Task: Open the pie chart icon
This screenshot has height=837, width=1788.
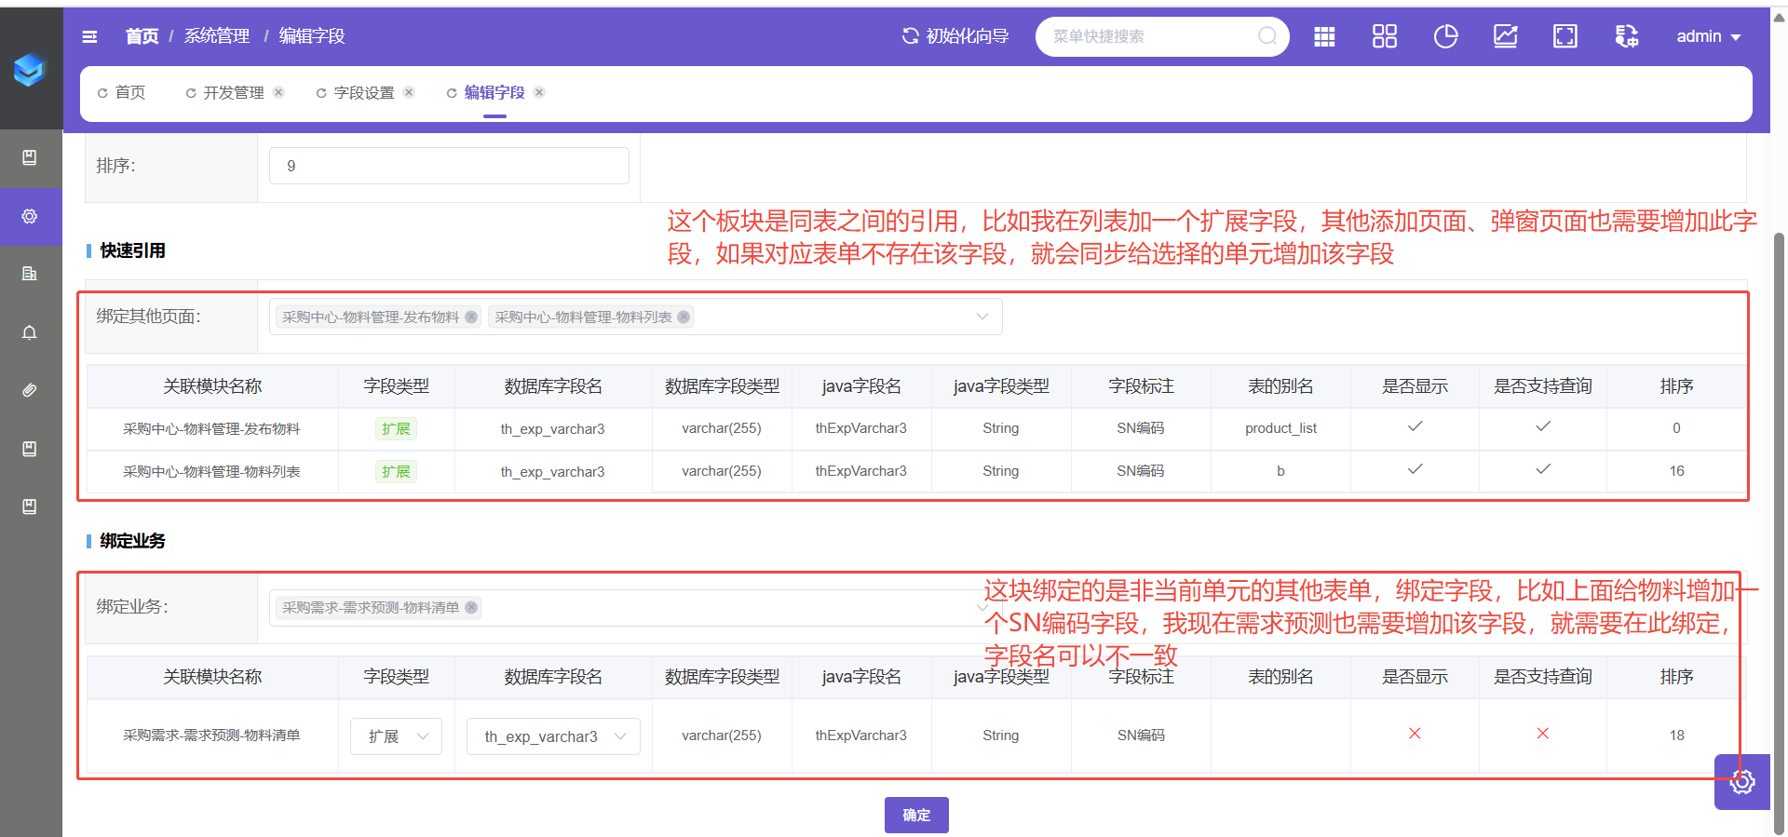Action: point(1445,36)
